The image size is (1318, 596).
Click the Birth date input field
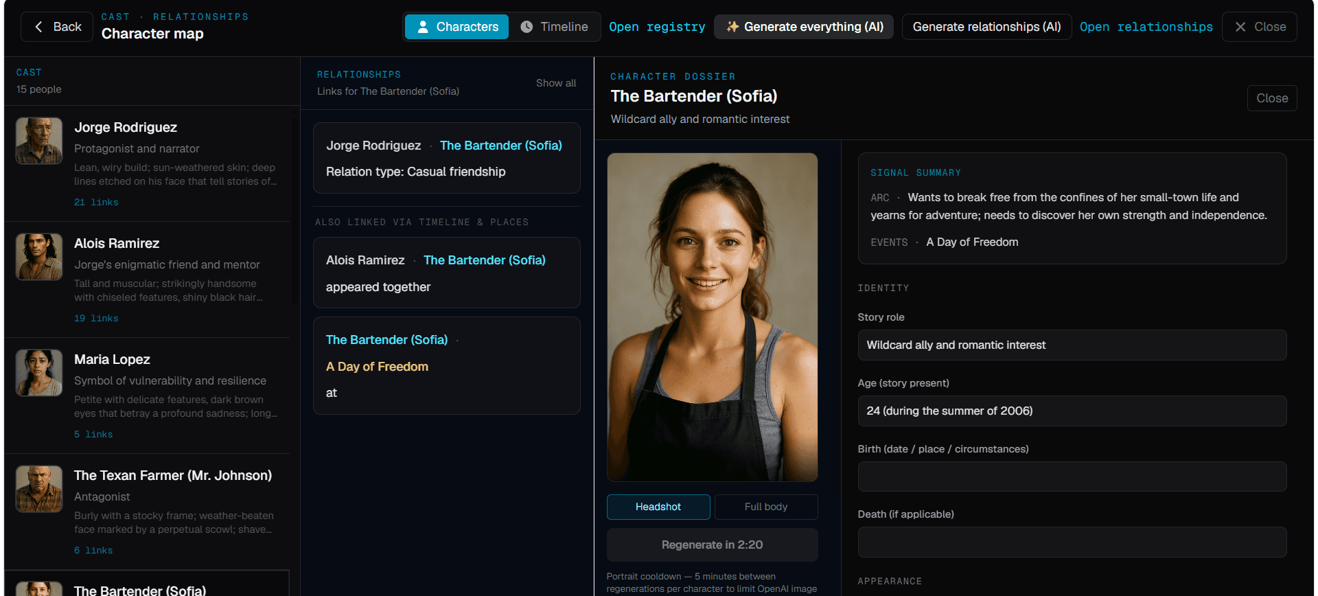[1072, 477]
